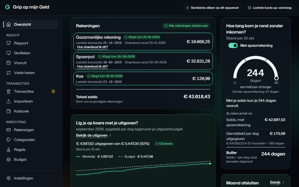The width and height of the screenshot is (299, 187).
Task: Click the check icon in Op koers badge
Action: pos(157,144)
